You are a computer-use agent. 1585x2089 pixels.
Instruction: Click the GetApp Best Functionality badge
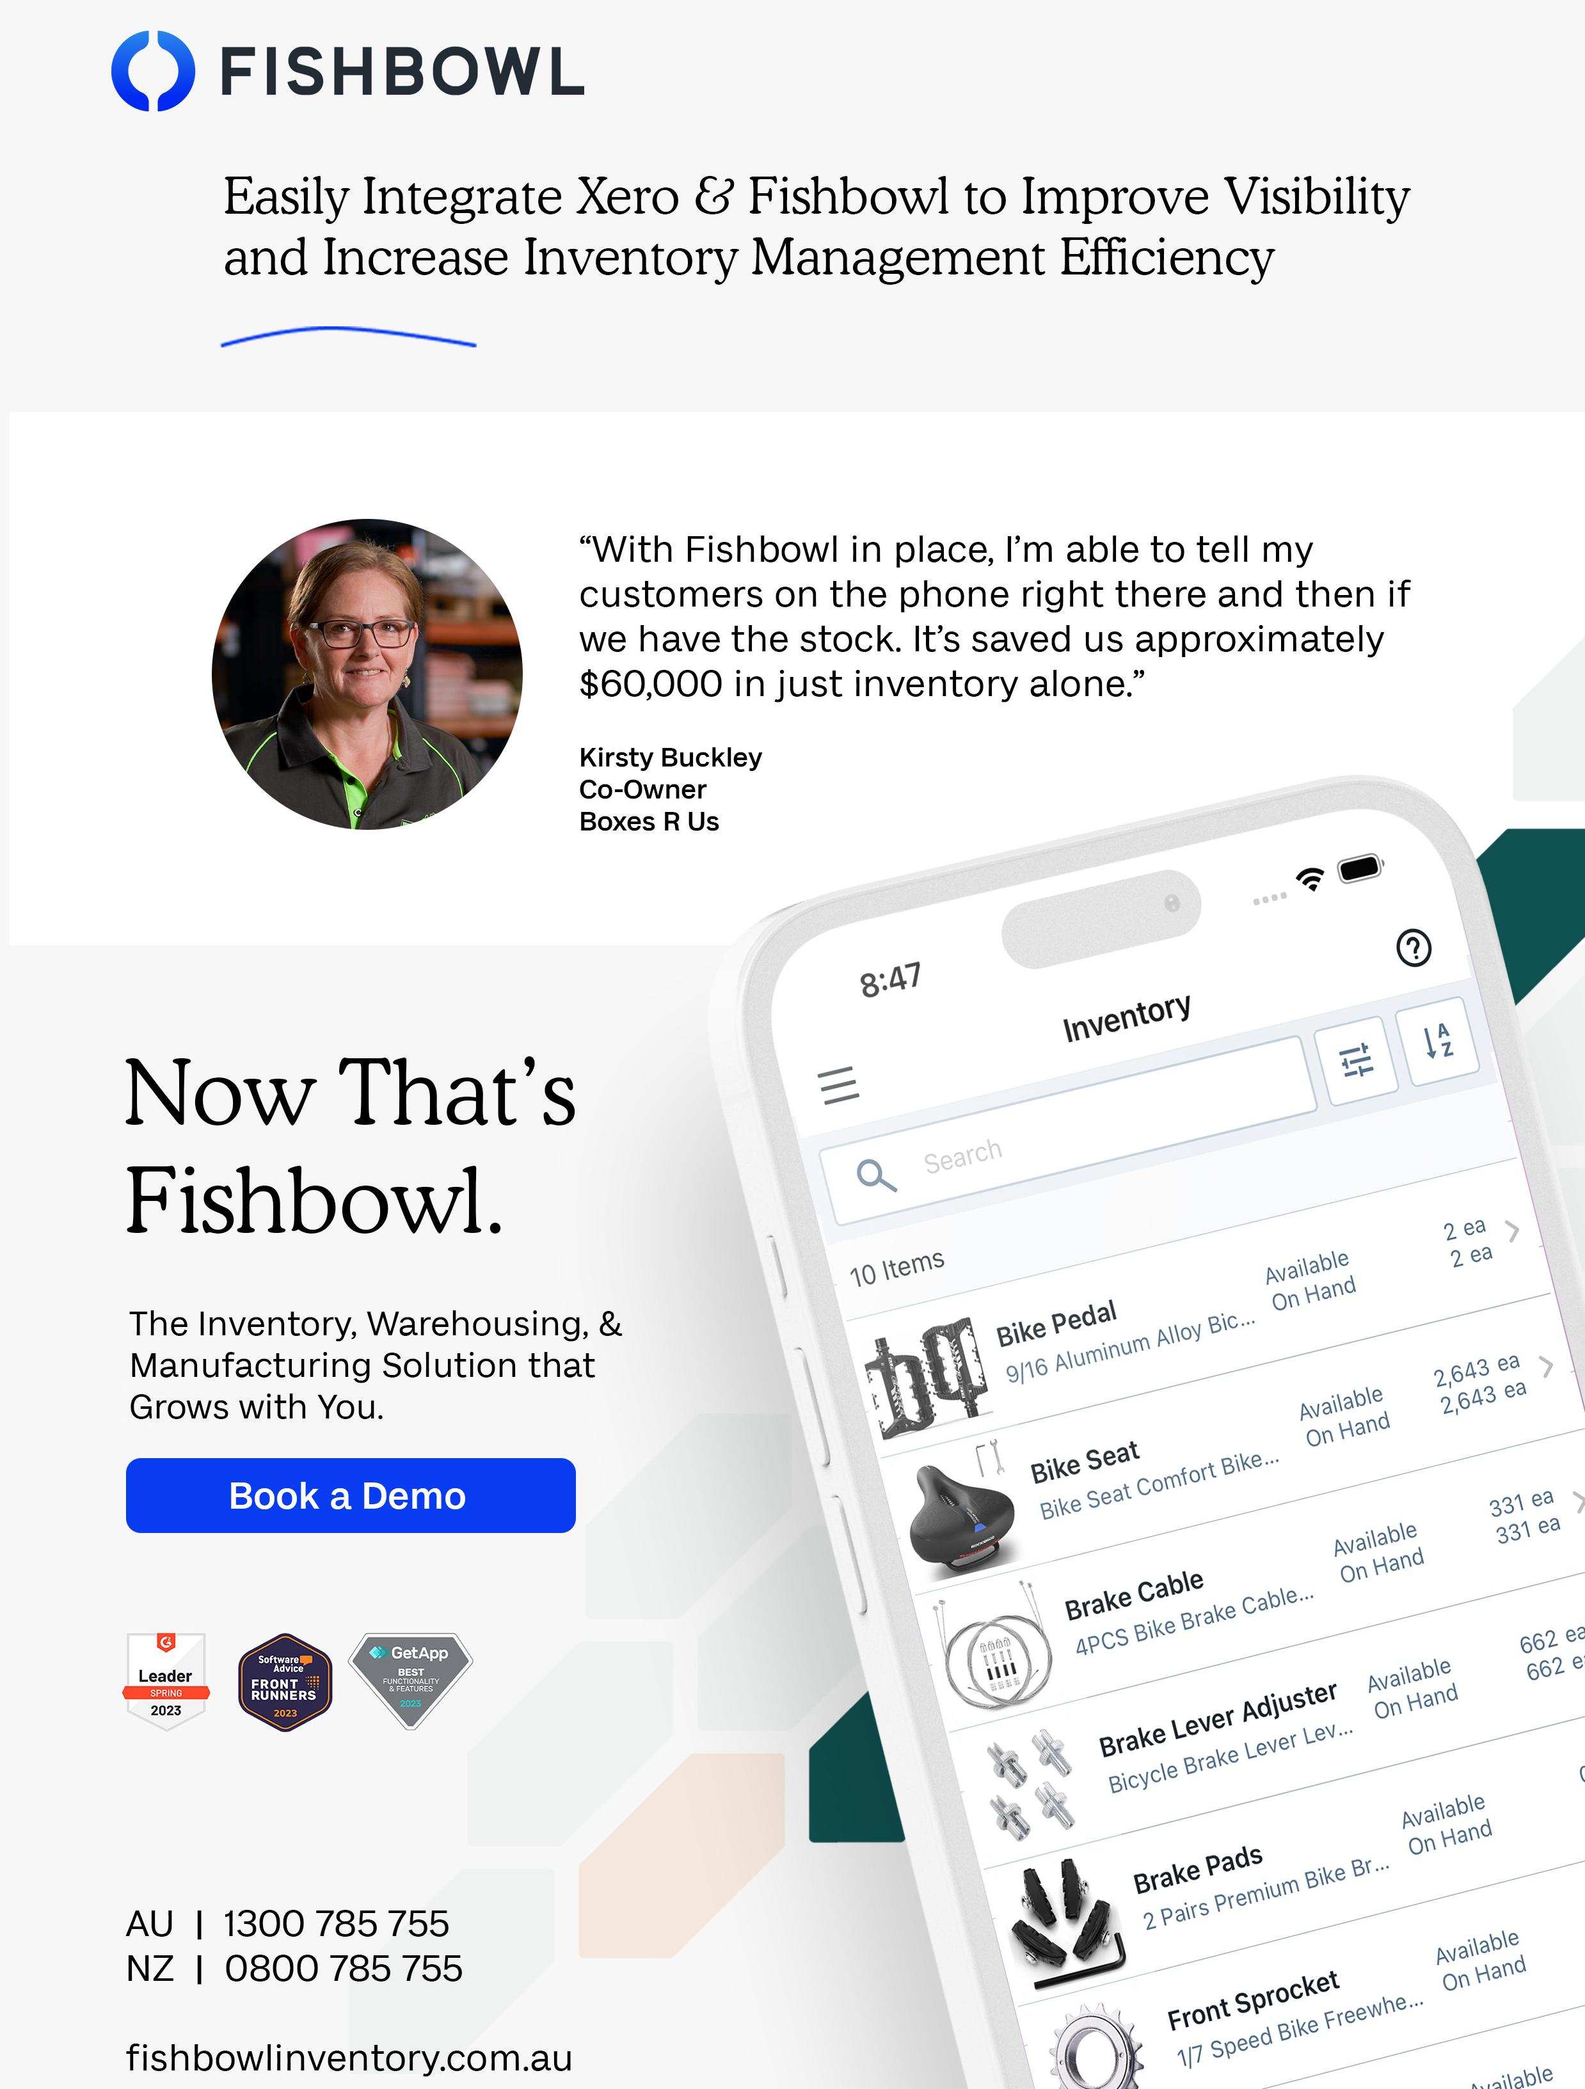point(411,1681)
